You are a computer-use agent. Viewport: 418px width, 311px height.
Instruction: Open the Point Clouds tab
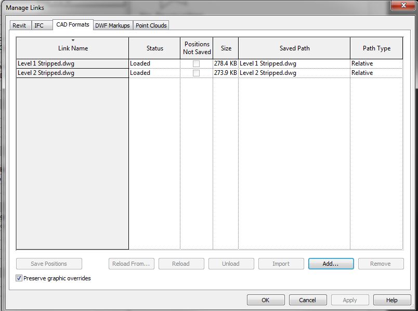[151, 25]
